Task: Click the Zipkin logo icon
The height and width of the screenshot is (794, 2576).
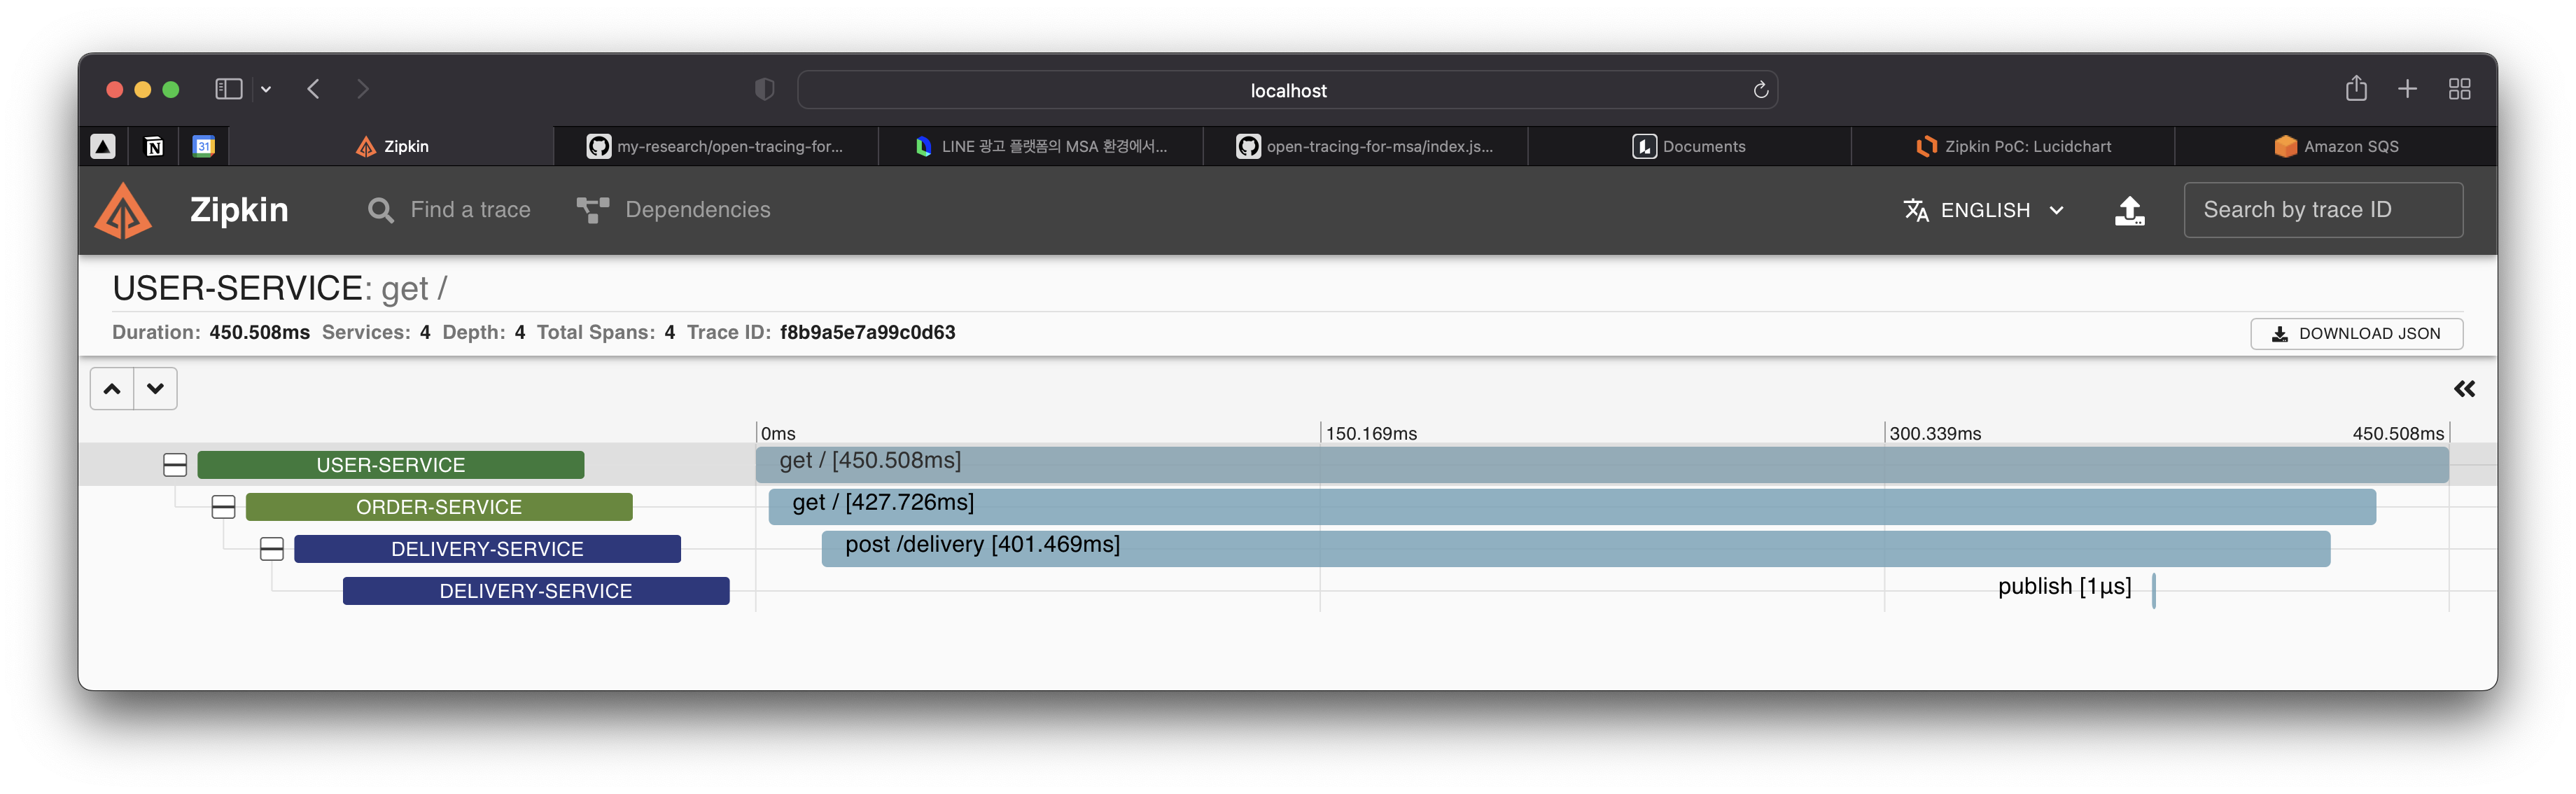Action: (x=123, y=211)
